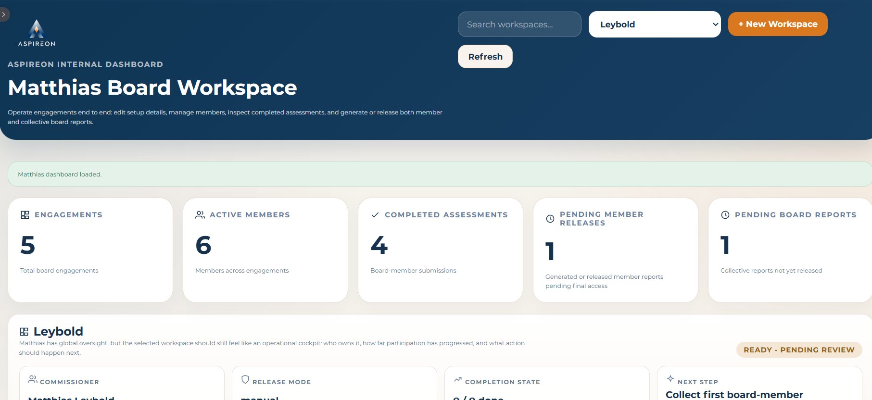
Task: Click the Commissioner people icon
Action: pyautogui.click(x=33, y=379)
